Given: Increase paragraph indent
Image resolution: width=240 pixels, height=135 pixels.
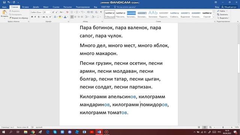Looking at the screenshot, I should point(91,12).
